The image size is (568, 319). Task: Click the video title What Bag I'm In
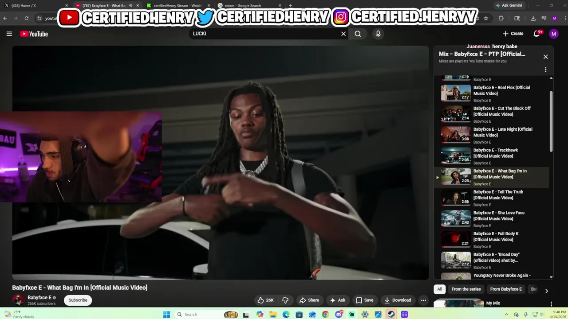pos(80,288)
